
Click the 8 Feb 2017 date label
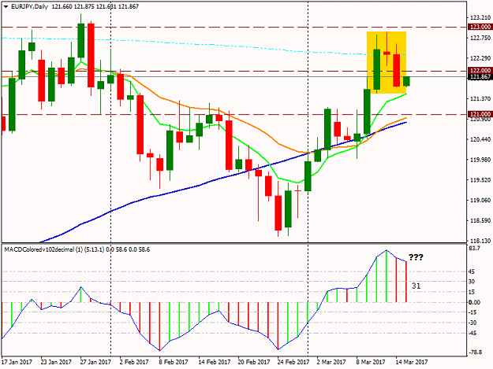174,362
